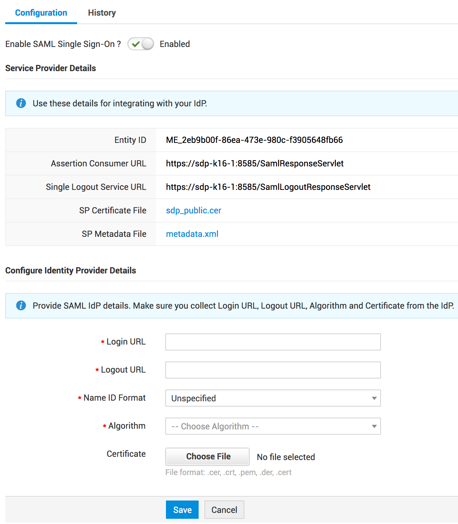Focus the Login URL input field
Image resolution: width=458 pixels, height=524 pixels.
(273, 342)
